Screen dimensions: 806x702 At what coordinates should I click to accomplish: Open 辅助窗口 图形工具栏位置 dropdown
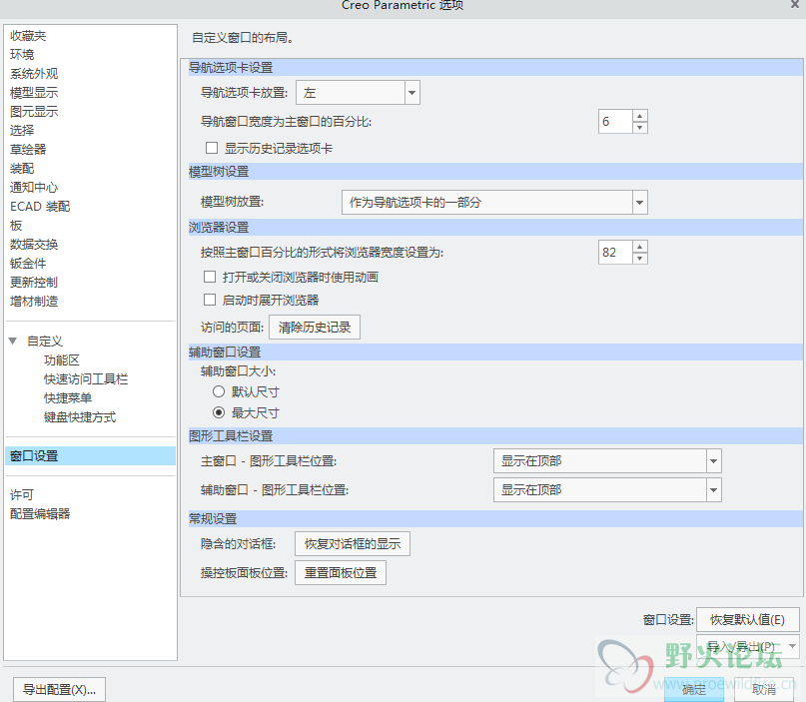point(607,489)
